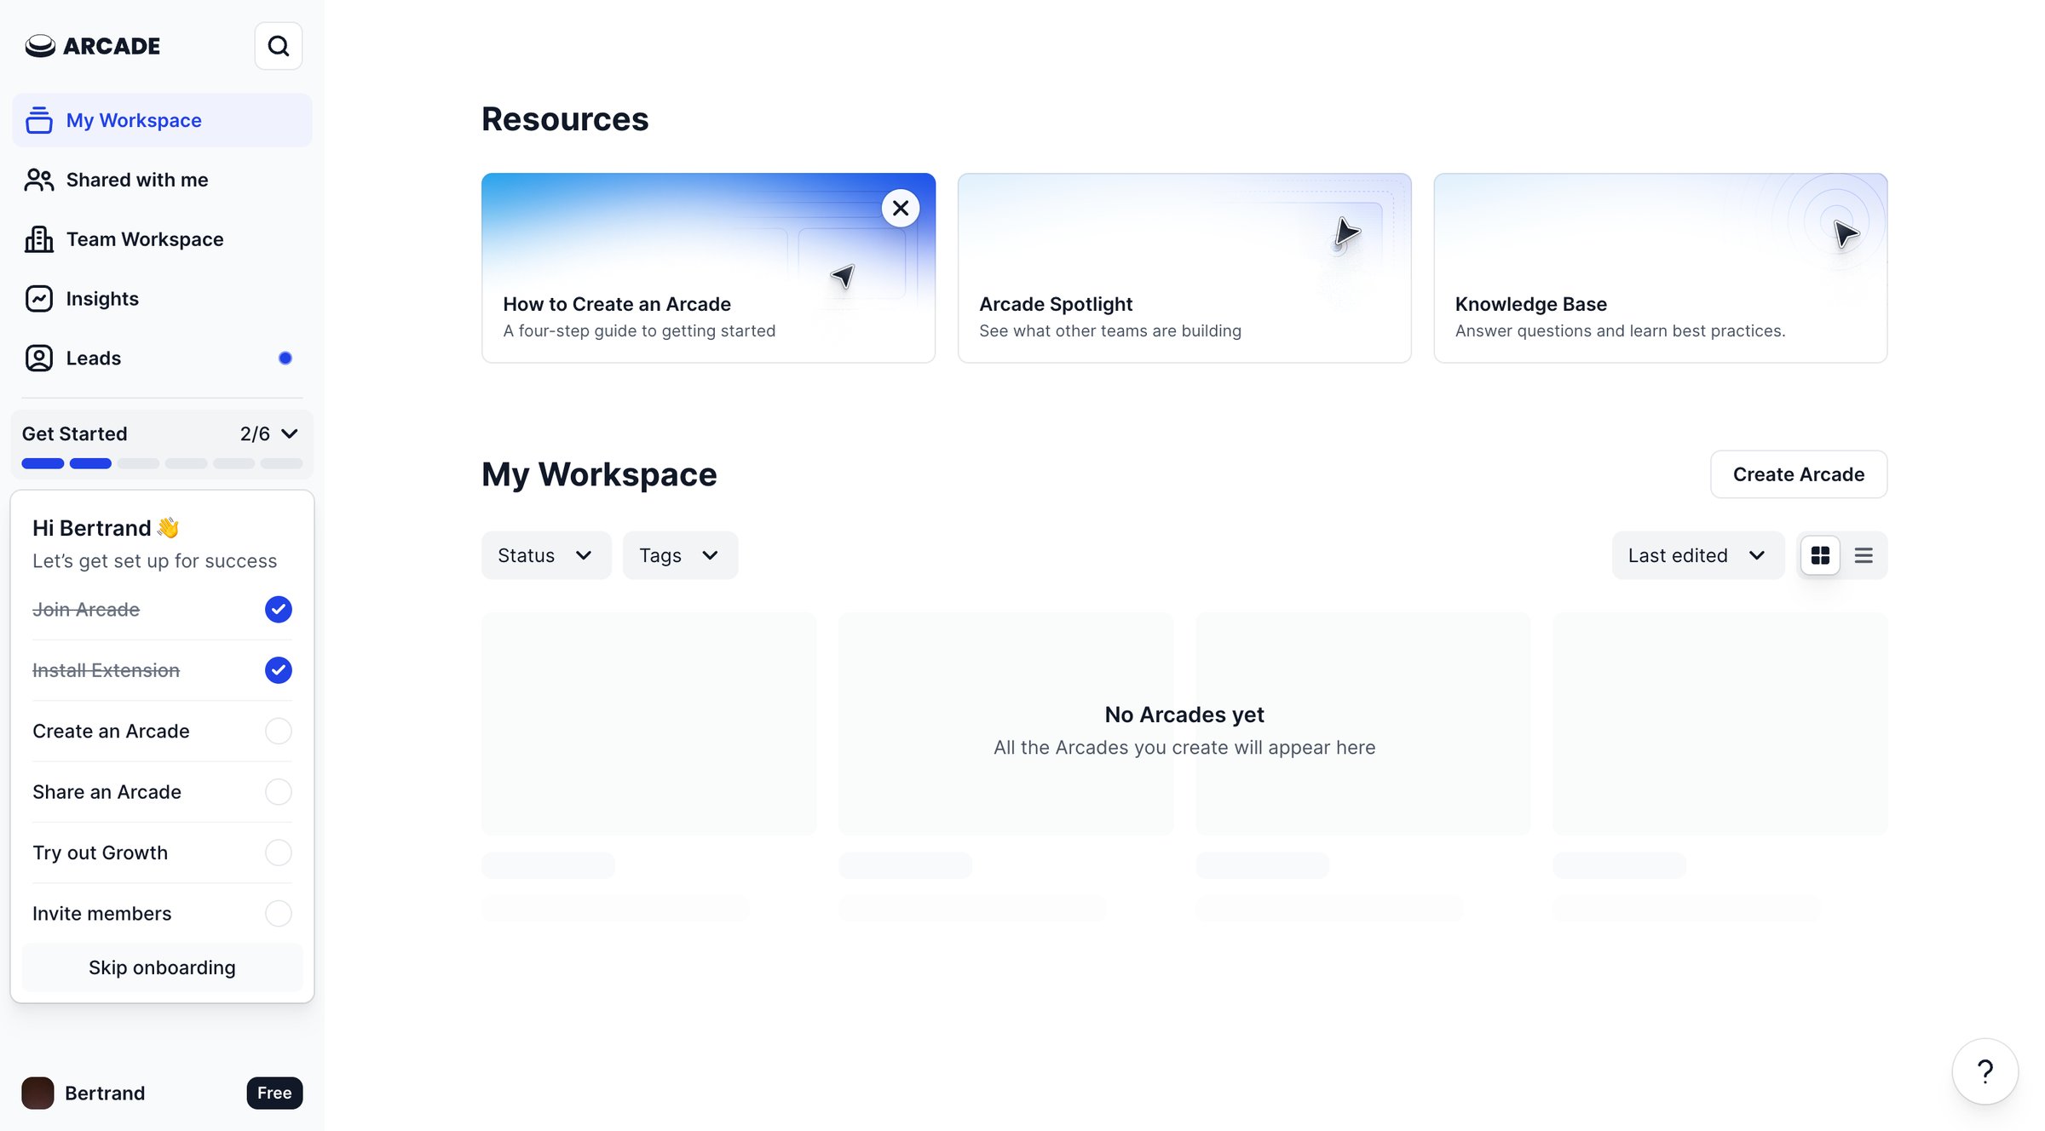Open the Knowledge Base card
The image size is (2045, 1131).
pos(1660,268)
